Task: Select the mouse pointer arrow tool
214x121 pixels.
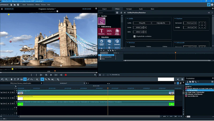Action: pos(42,79)
